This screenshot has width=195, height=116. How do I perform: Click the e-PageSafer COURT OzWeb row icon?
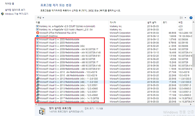tap(37, 26)
